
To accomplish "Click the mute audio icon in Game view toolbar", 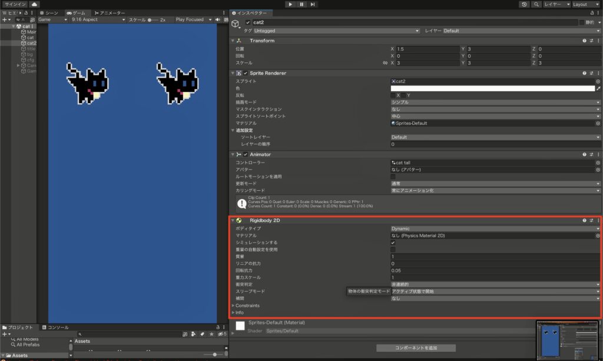I will pyautogui.click(x=218, y=19).
